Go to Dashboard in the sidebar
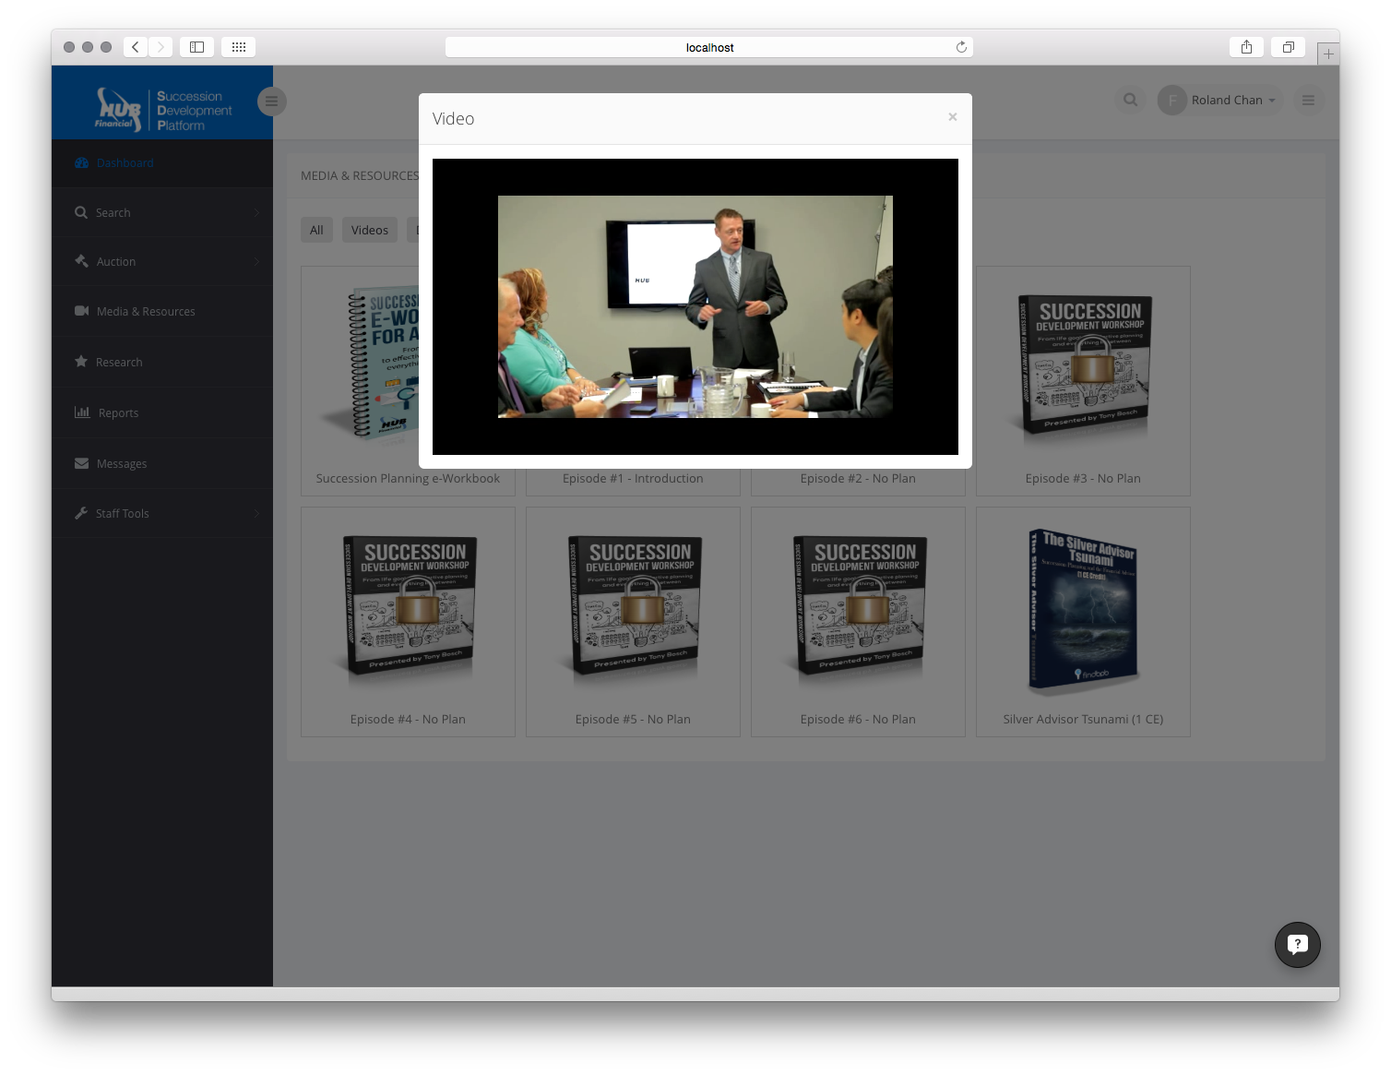 (125, 163)
